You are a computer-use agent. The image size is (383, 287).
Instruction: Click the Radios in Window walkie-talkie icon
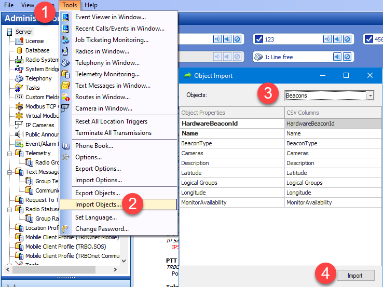coord(66,51)
